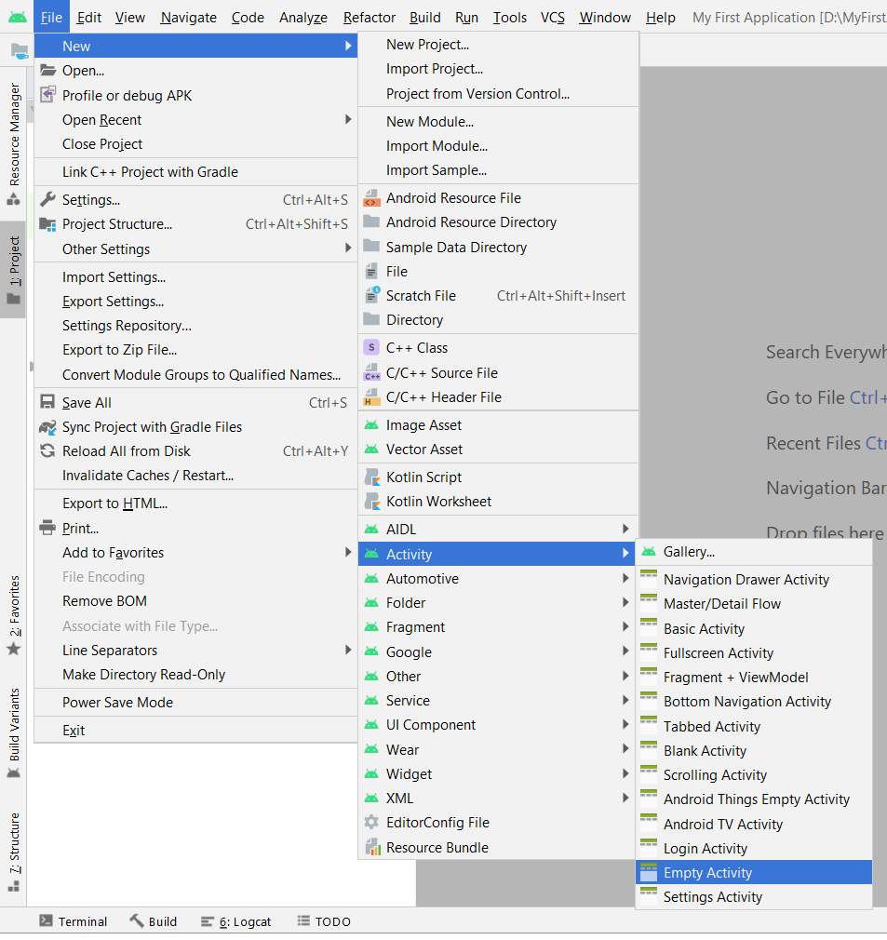Click the Empty Activity template icon
The height and width of the screenshot is (940, 887).
click(649, 872)
